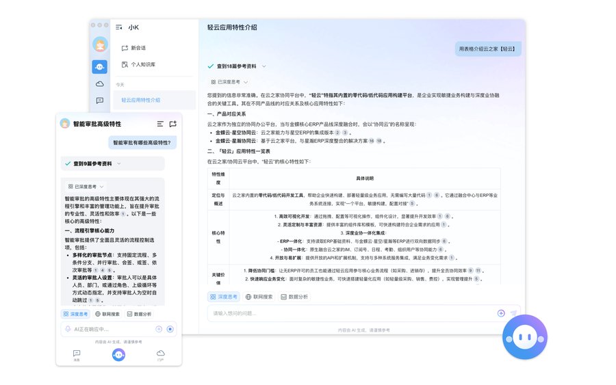Select the 小K robot icon in sidebar
Screen dimensions: 616x385
[x=100, y=67]
